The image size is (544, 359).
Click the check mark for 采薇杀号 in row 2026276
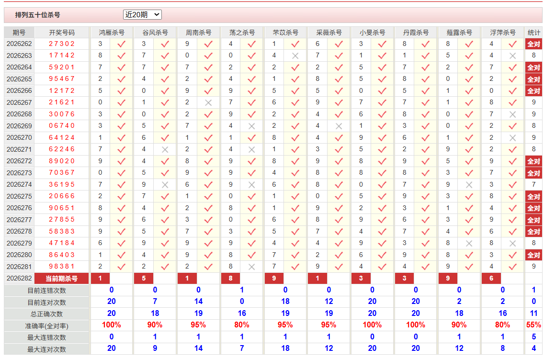pyautogui.click(x=339, y=208)
